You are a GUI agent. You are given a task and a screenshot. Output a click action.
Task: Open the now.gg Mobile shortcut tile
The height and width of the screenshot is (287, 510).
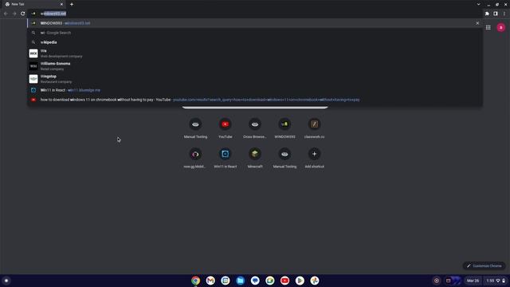click(195, 158)
